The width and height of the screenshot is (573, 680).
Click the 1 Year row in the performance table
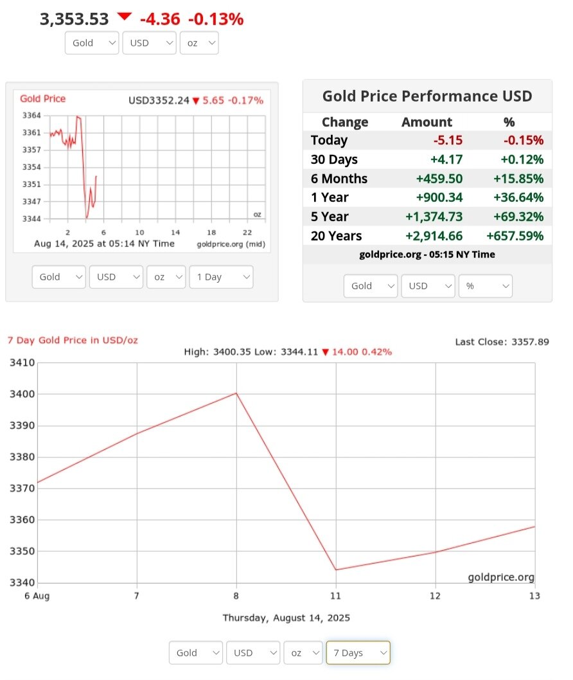(427, 197)
